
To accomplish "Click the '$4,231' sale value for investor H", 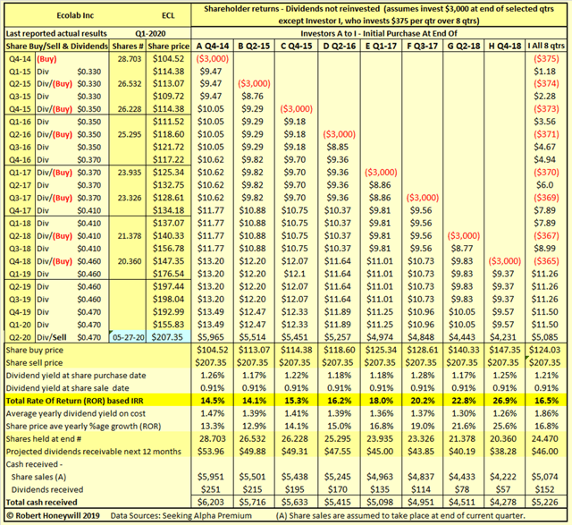I will pyautogui.click(x=504, y=337).
